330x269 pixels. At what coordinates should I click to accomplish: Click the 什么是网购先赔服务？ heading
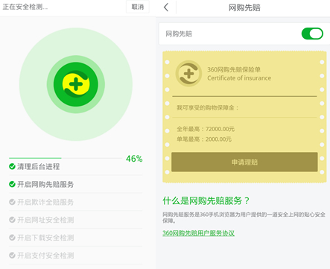206,200
